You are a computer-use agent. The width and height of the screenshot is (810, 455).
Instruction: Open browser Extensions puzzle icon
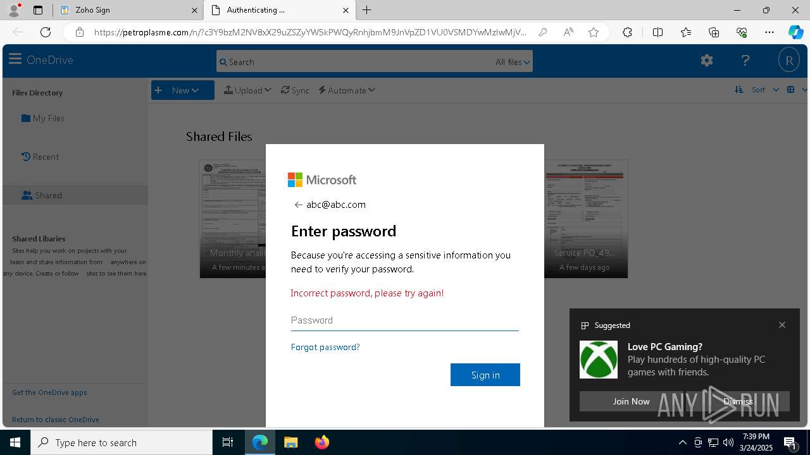click(627, 32)
